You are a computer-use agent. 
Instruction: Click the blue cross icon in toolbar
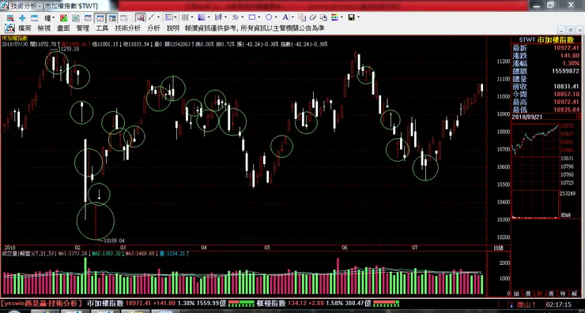(22, 18)
